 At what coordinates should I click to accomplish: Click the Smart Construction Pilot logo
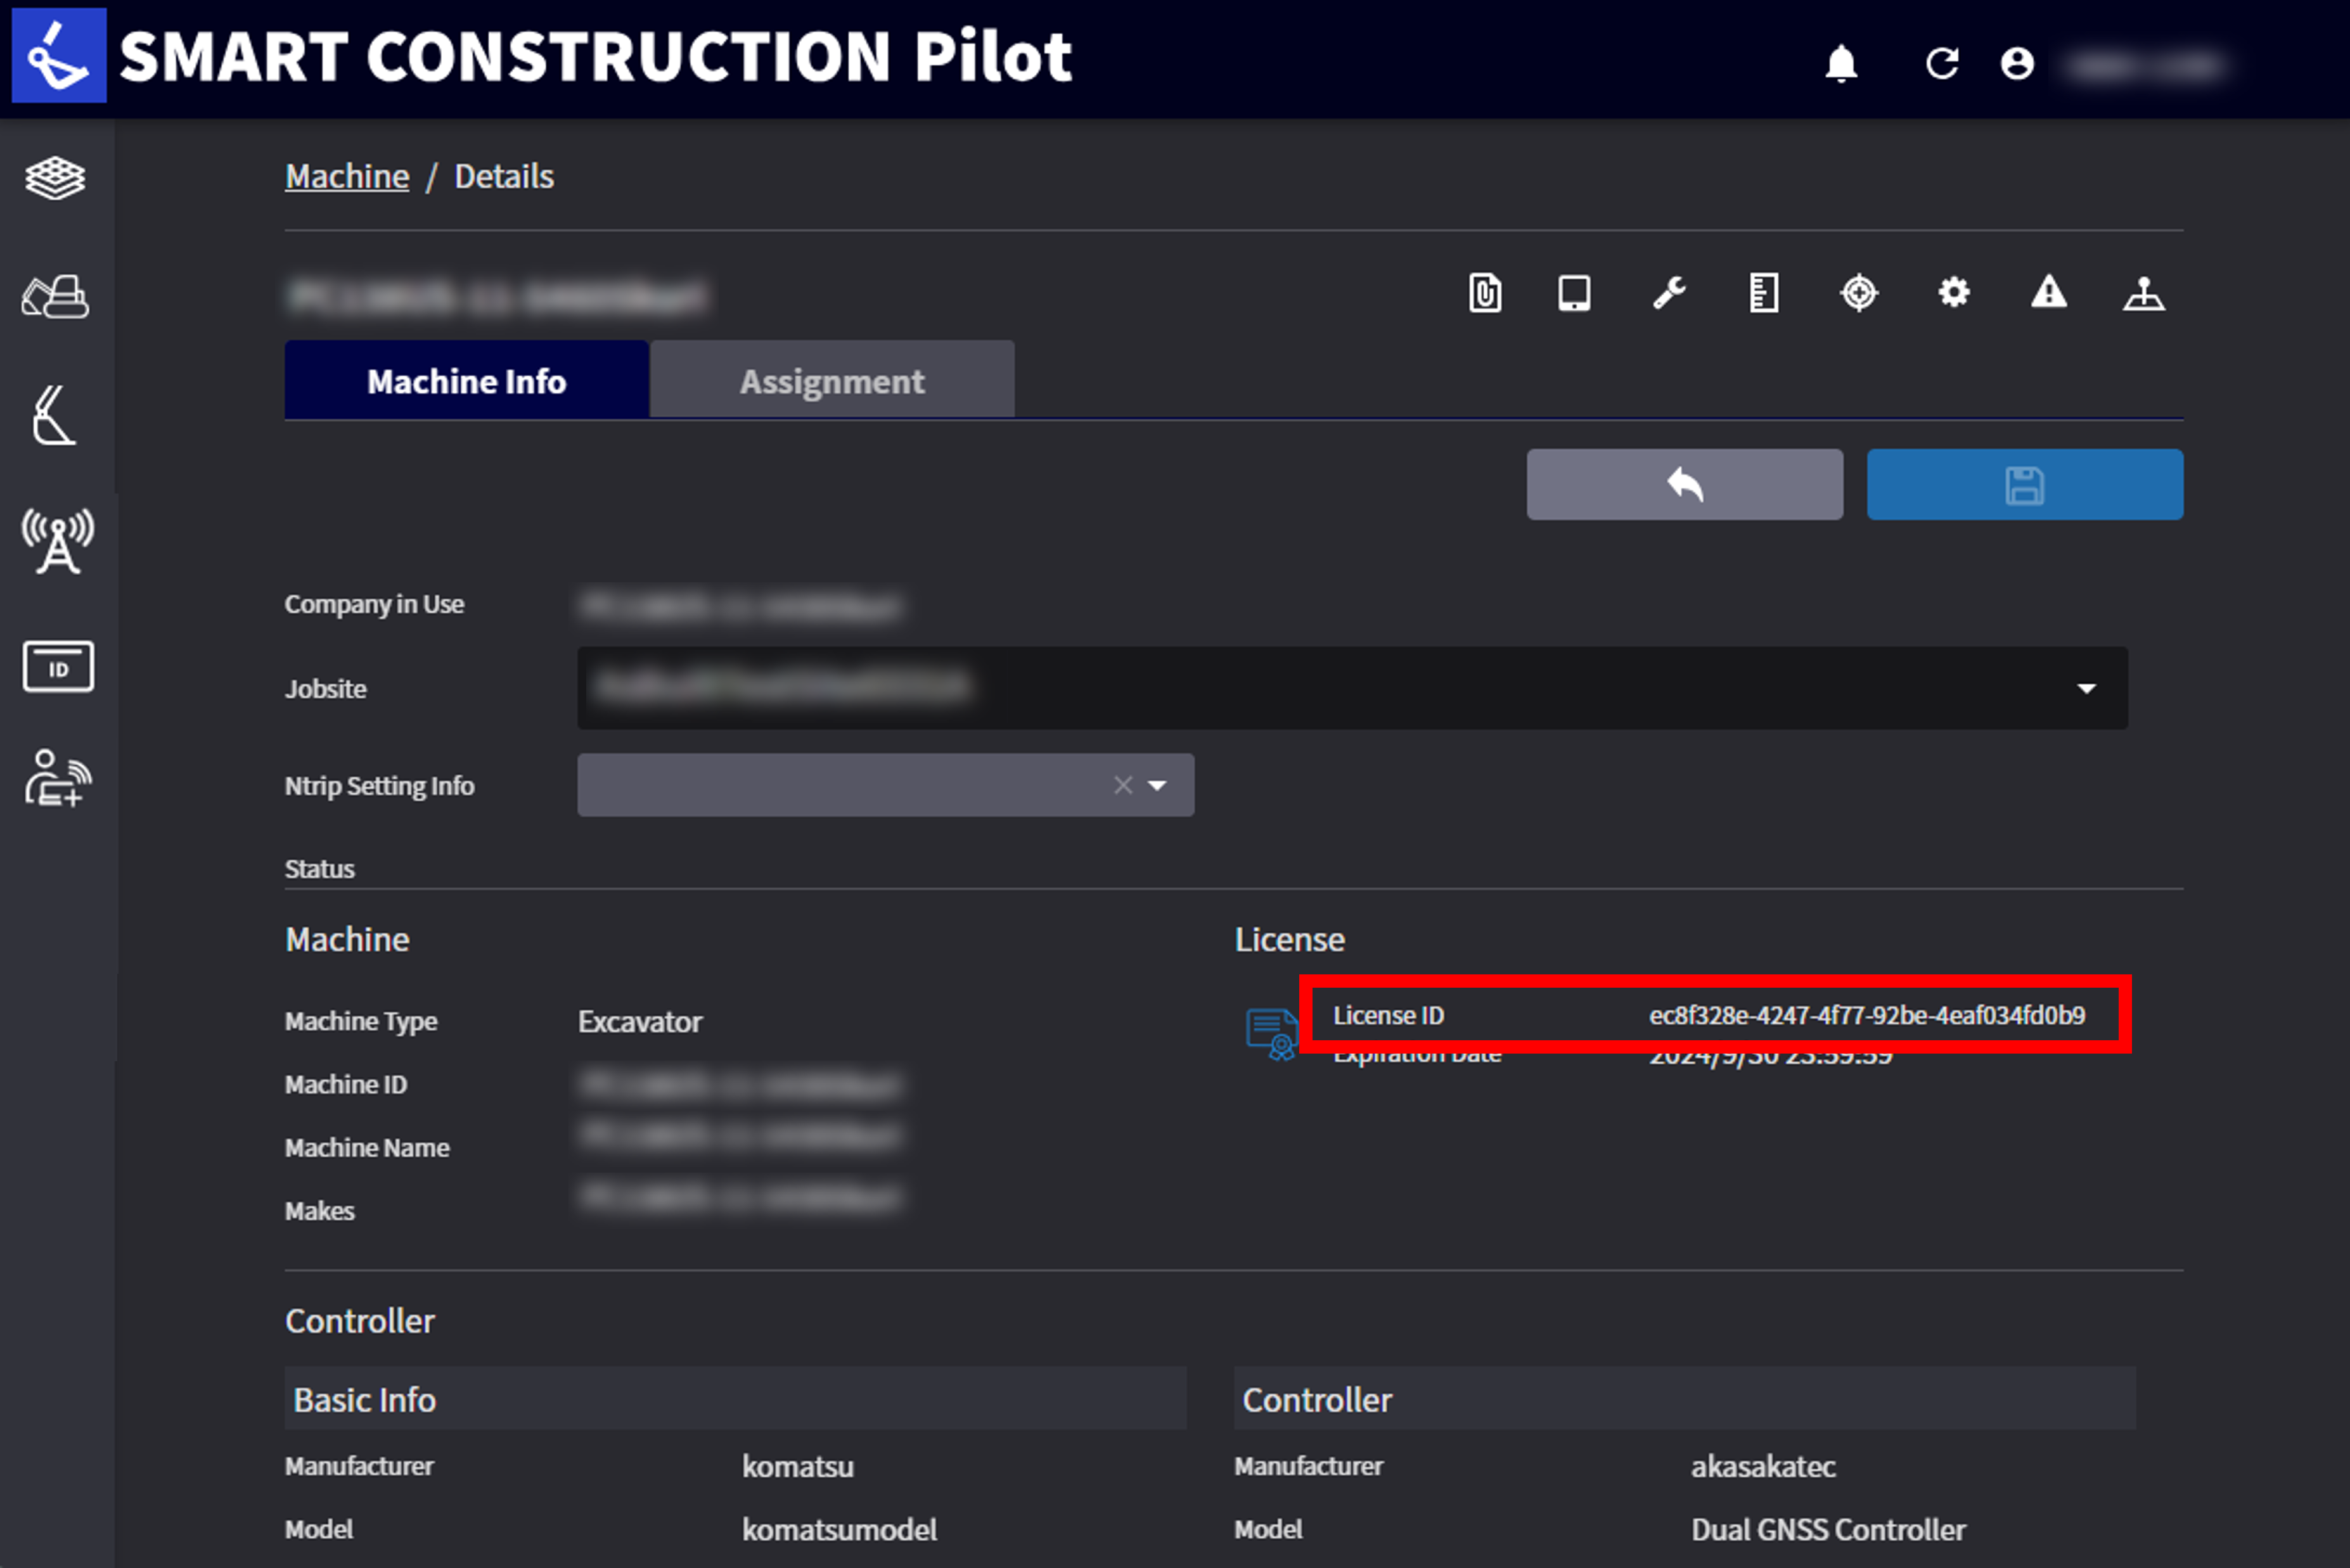pyautogui.click(x=59, y=55)
